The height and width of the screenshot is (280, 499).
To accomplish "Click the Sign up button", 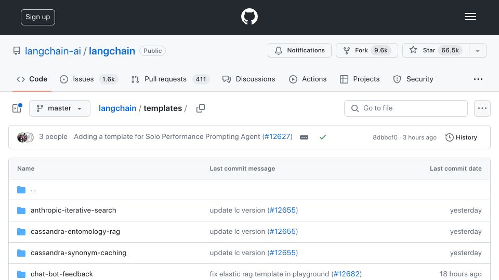I will point(38,17).
